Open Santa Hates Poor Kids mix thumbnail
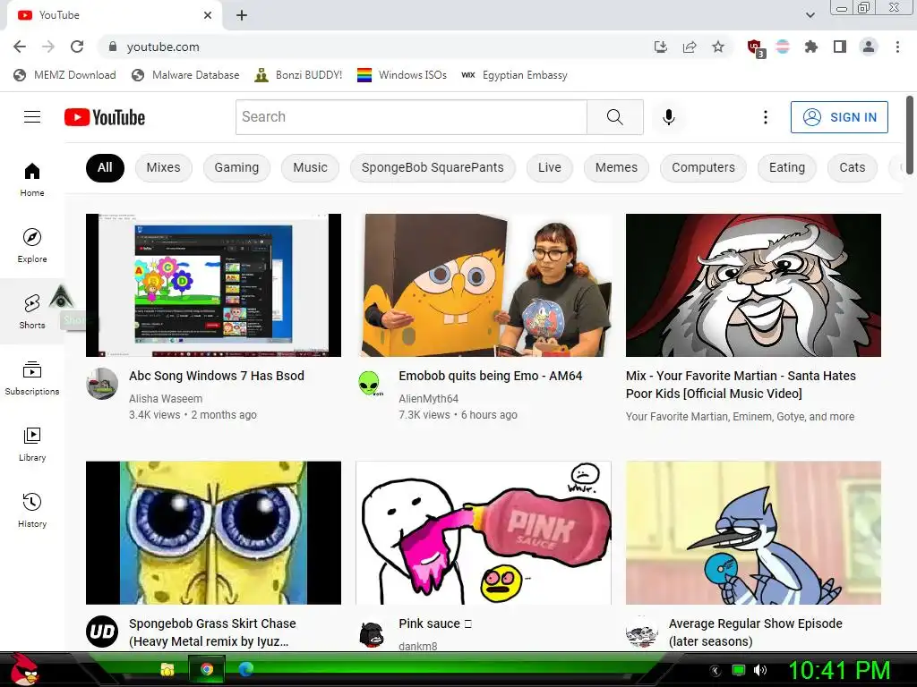This screenshot has height=687, width=917. [753, 285]
